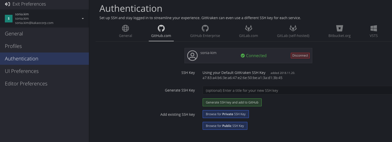Click the green S profile avatar
The image size is (392, 142).
(9, 19)
